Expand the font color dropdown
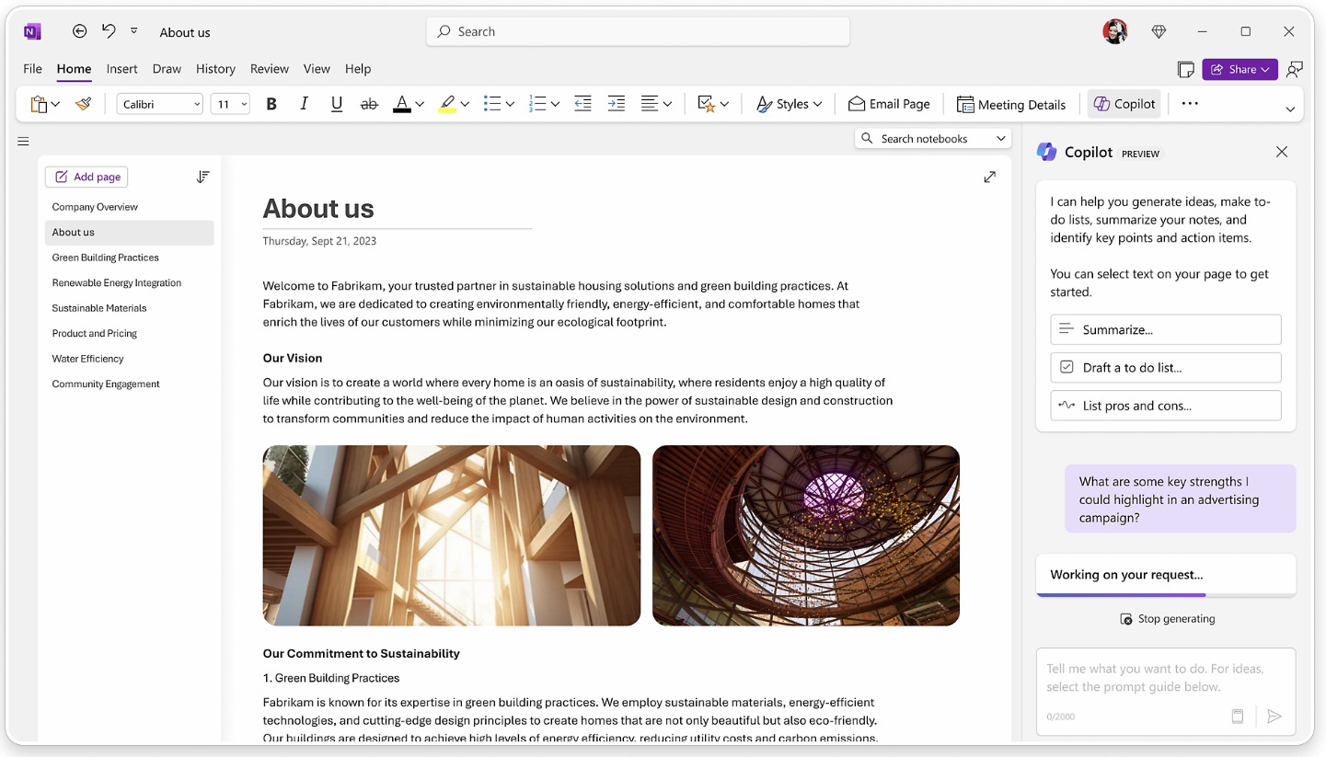The height and width of the screenshot is (757, 1326). (421, 103)
